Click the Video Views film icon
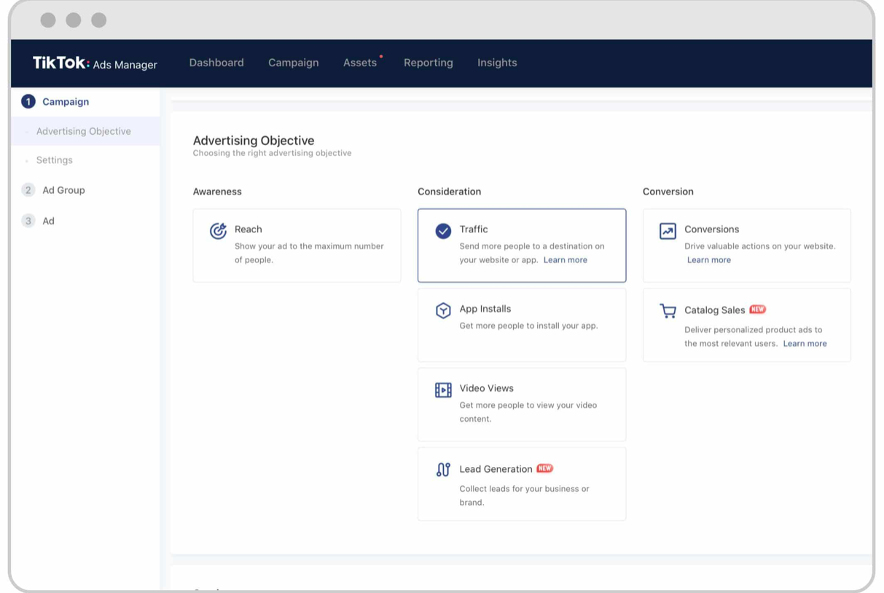The height and width of the screenshot is (593, 884). tap(443, 390)
